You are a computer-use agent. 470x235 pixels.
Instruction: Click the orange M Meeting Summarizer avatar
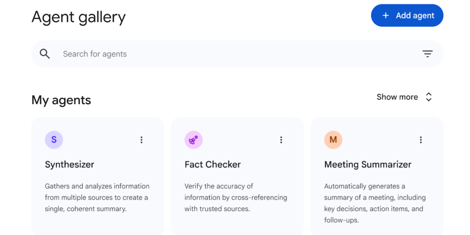pos(333,140)
